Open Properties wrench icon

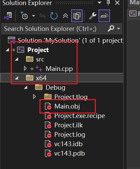[93, 16]
